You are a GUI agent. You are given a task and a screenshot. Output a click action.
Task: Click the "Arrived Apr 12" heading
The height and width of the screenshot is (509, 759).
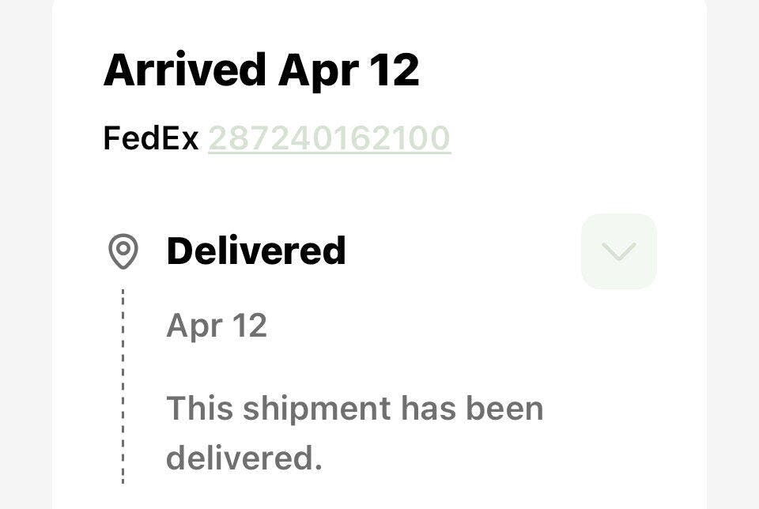pyautogui.click(x=261, y=70)
